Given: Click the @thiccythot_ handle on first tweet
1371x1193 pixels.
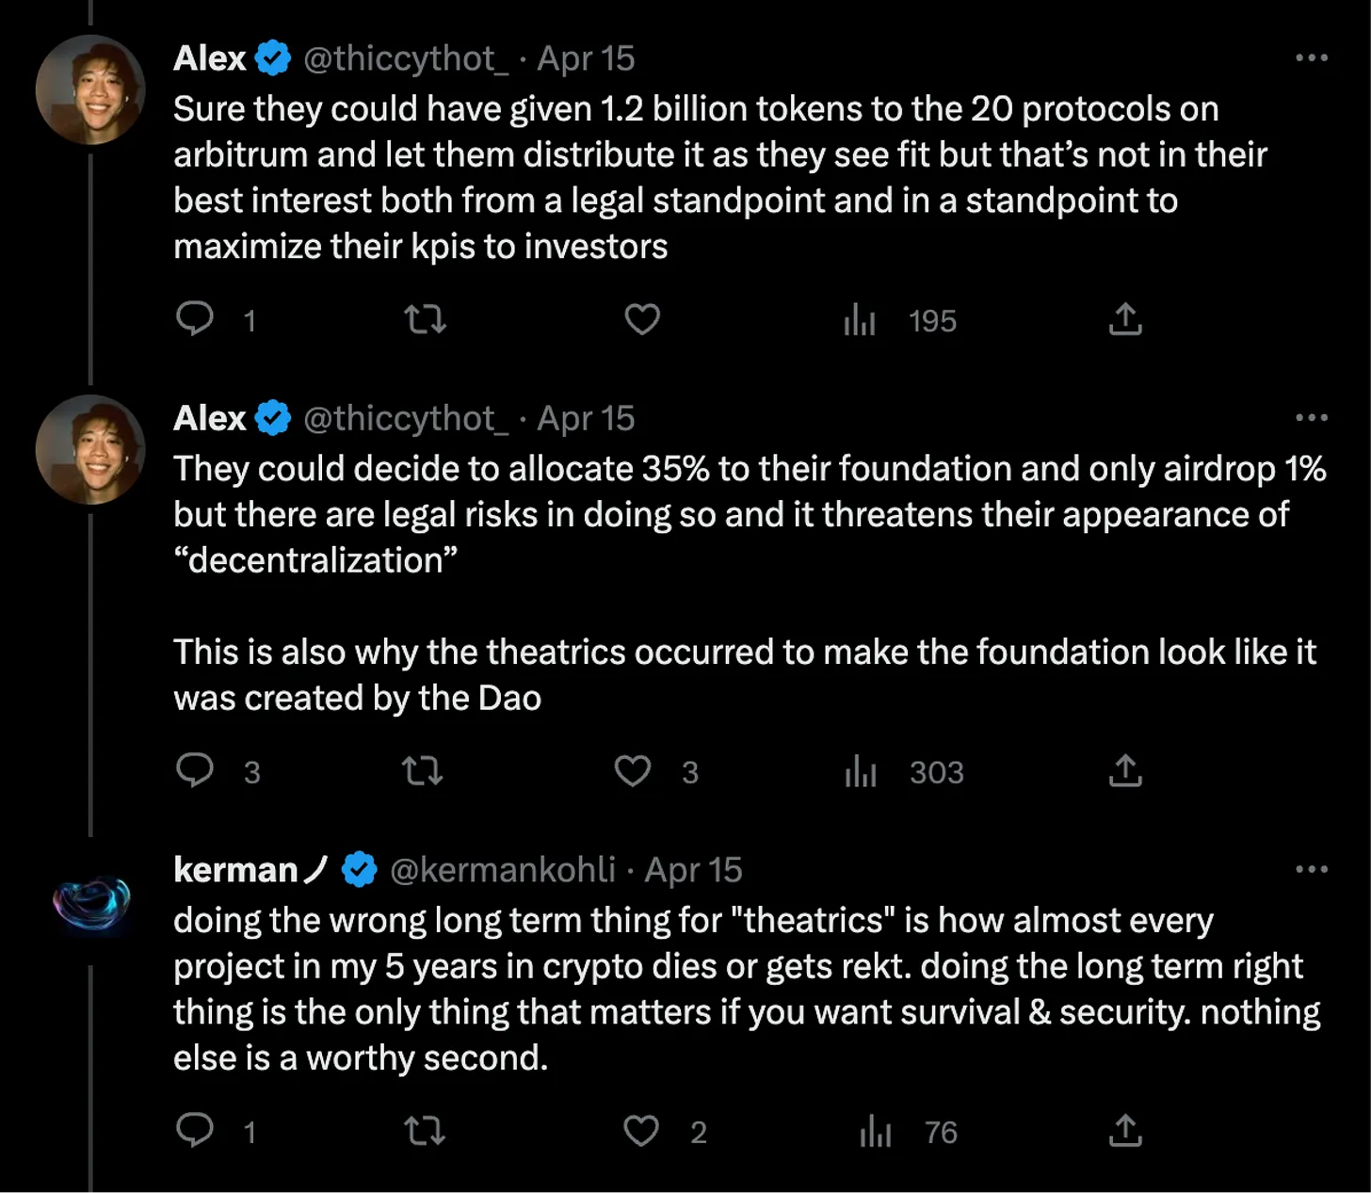Looking at the screenshot, I should [406, 58].
